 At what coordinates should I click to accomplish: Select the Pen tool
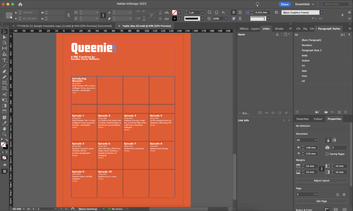click(4, 72)
